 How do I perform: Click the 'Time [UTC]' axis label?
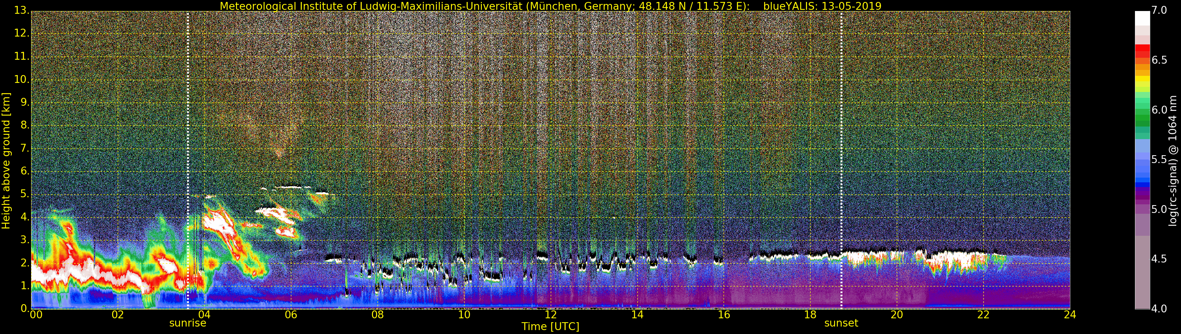click(x=550, y=326)
